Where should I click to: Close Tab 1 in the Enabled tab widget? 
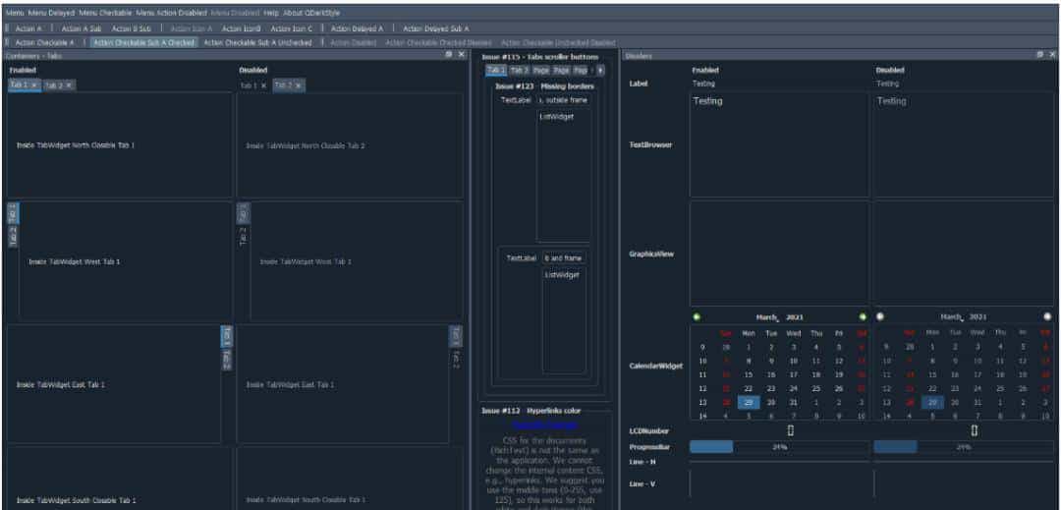[x=34, y=85]
